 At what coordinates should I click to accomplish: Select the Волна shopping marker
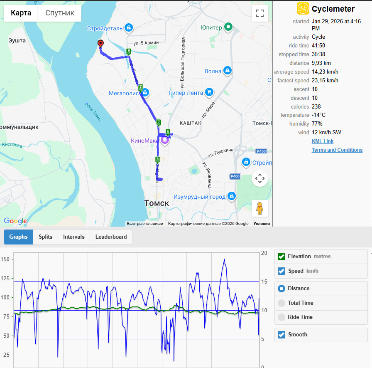[227, 70]
